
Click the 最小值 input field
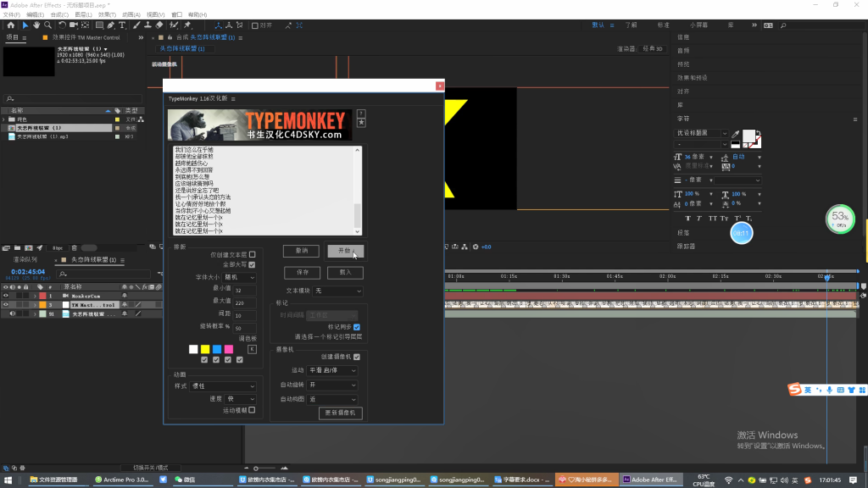point(244,290)
